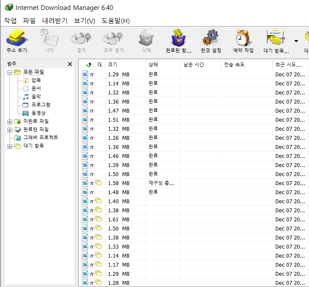Image resolution: width=309 pixels, height=287 pixels.
Task: Sort by the 크기 size column header
Action: [x=126, y=64]
